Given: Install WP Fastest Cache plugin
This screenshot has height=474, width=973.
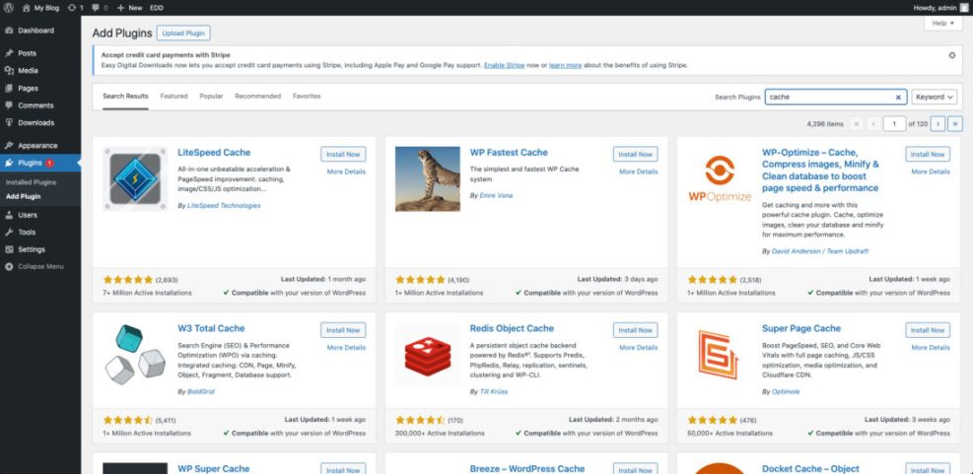Looking at the screenshot, I should coord(636,154).
